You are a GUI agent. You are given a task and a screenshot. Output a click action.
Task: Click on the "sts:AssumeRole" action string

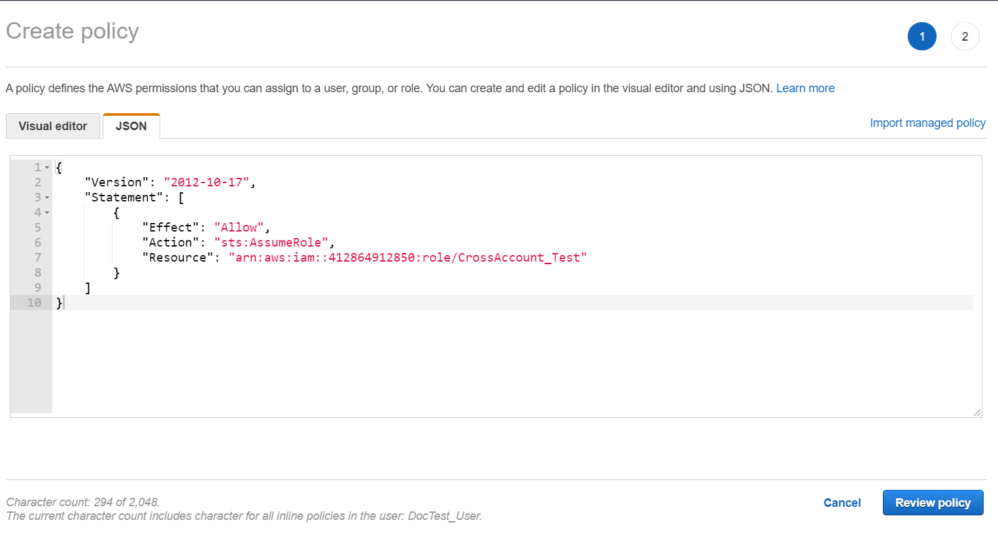pos(271,243)
